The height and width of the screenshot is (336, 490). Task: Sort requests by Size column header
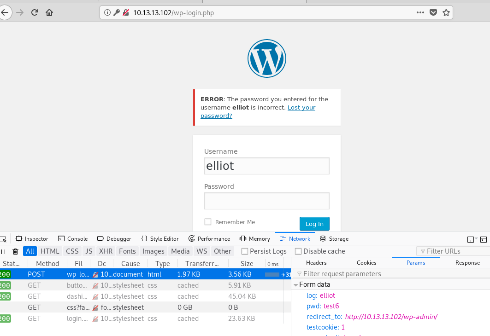[247, 264]
